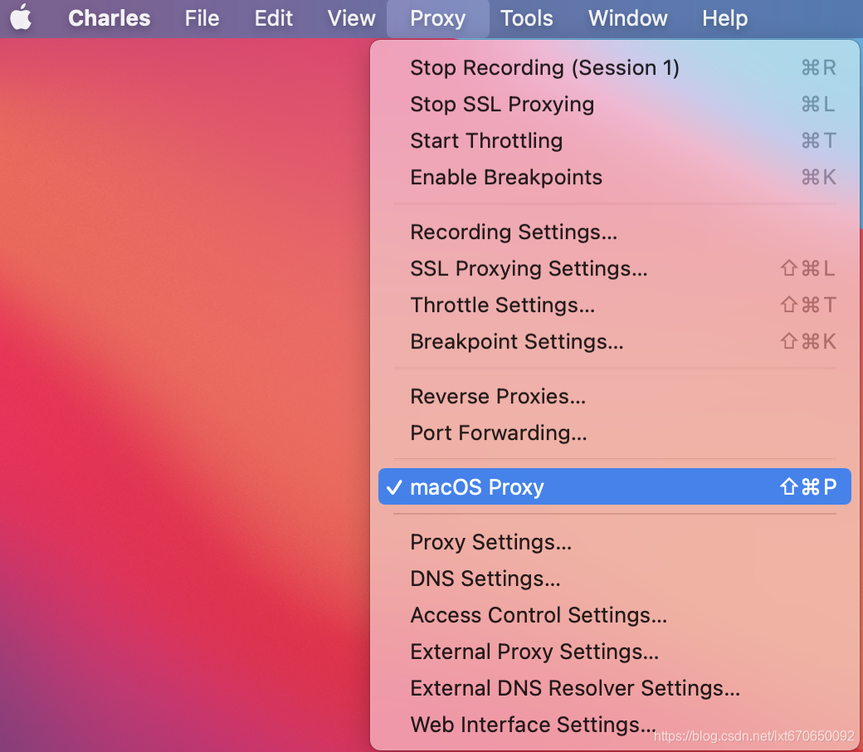
Task: Open Proxy Settings...
Action: pos(615,542)
